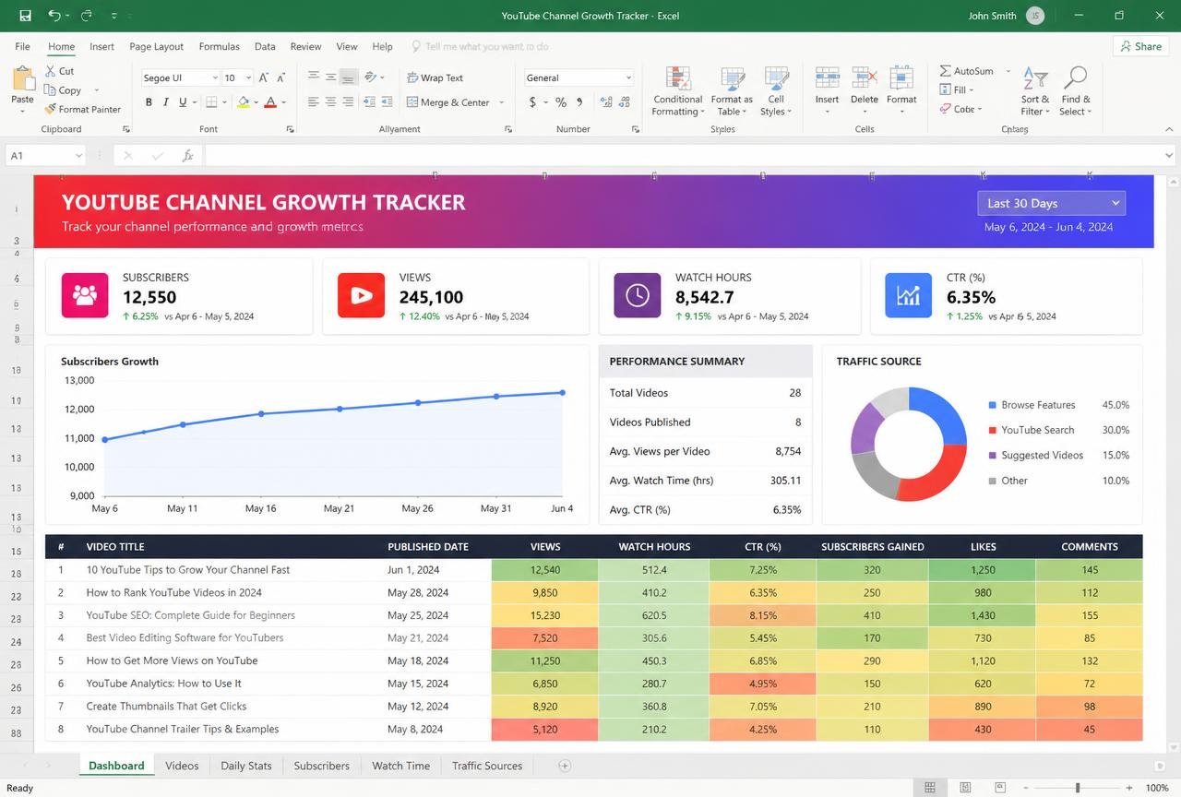Click the Insert cells icon

[x=827, y=78]
